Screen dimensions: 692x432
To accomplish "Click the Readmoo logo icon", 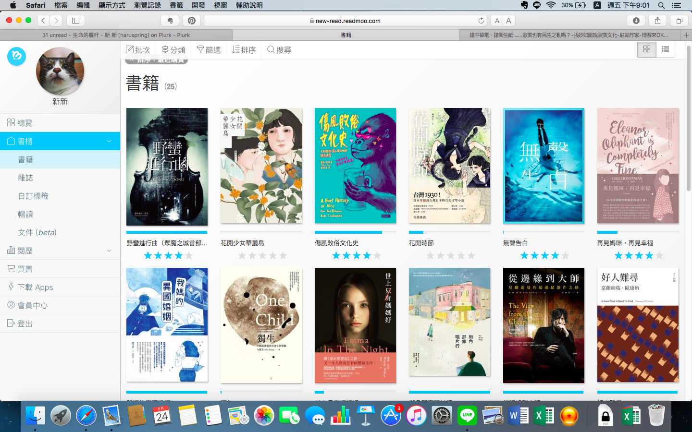I will click(16, 56).
